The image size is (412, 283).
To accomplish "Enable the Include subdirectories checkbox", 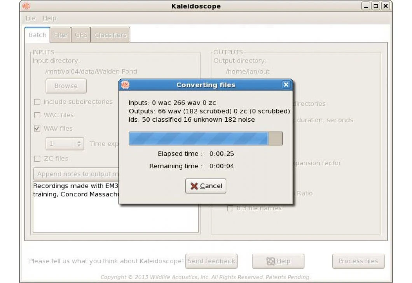I will tap(37, 102).
